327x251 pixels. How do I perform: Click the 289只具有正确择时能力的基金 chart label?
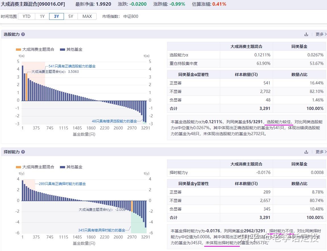[62, 184]
